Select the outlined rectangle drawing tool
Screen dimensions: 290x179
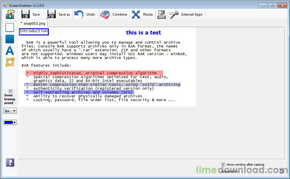(10, 27)
